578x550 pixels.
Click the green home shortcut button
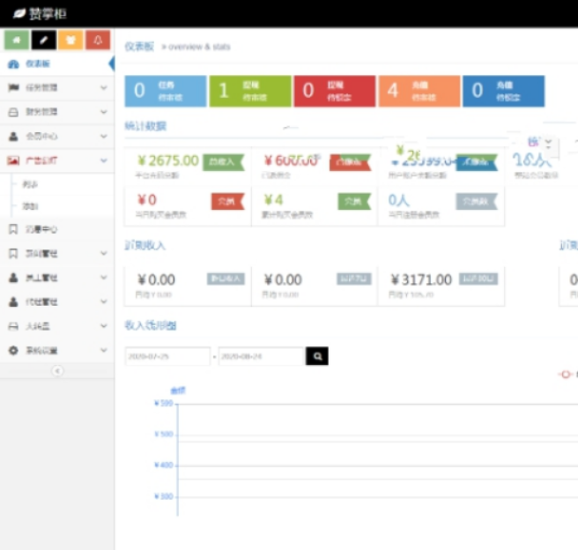[17, 40]
